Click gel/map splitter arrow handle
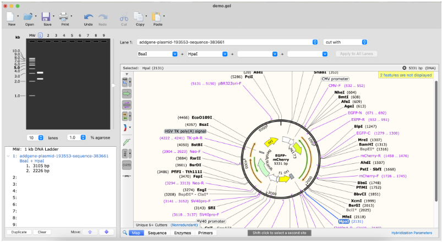 click(113, 85)
